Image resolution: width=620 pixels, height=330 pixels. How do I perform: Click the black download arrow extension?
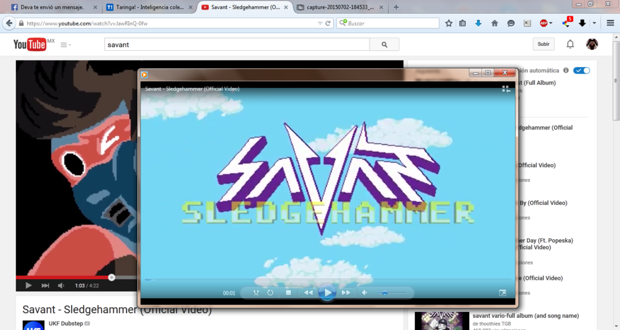pyautogui.click(x=582, y=24)
